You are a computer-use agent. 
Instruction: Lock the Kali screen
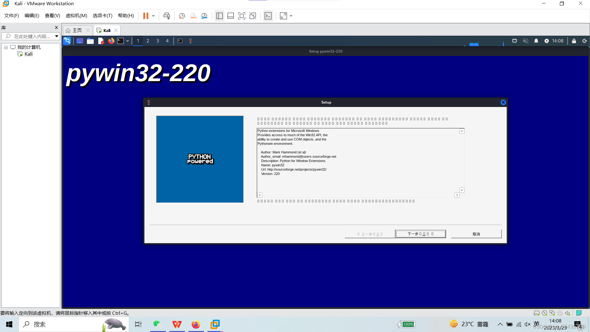574,41
